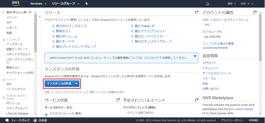The width and height of the screenshot is (265, 123).
Task: Click 個のプレイスメントグループ link
Action: [76, 46]
